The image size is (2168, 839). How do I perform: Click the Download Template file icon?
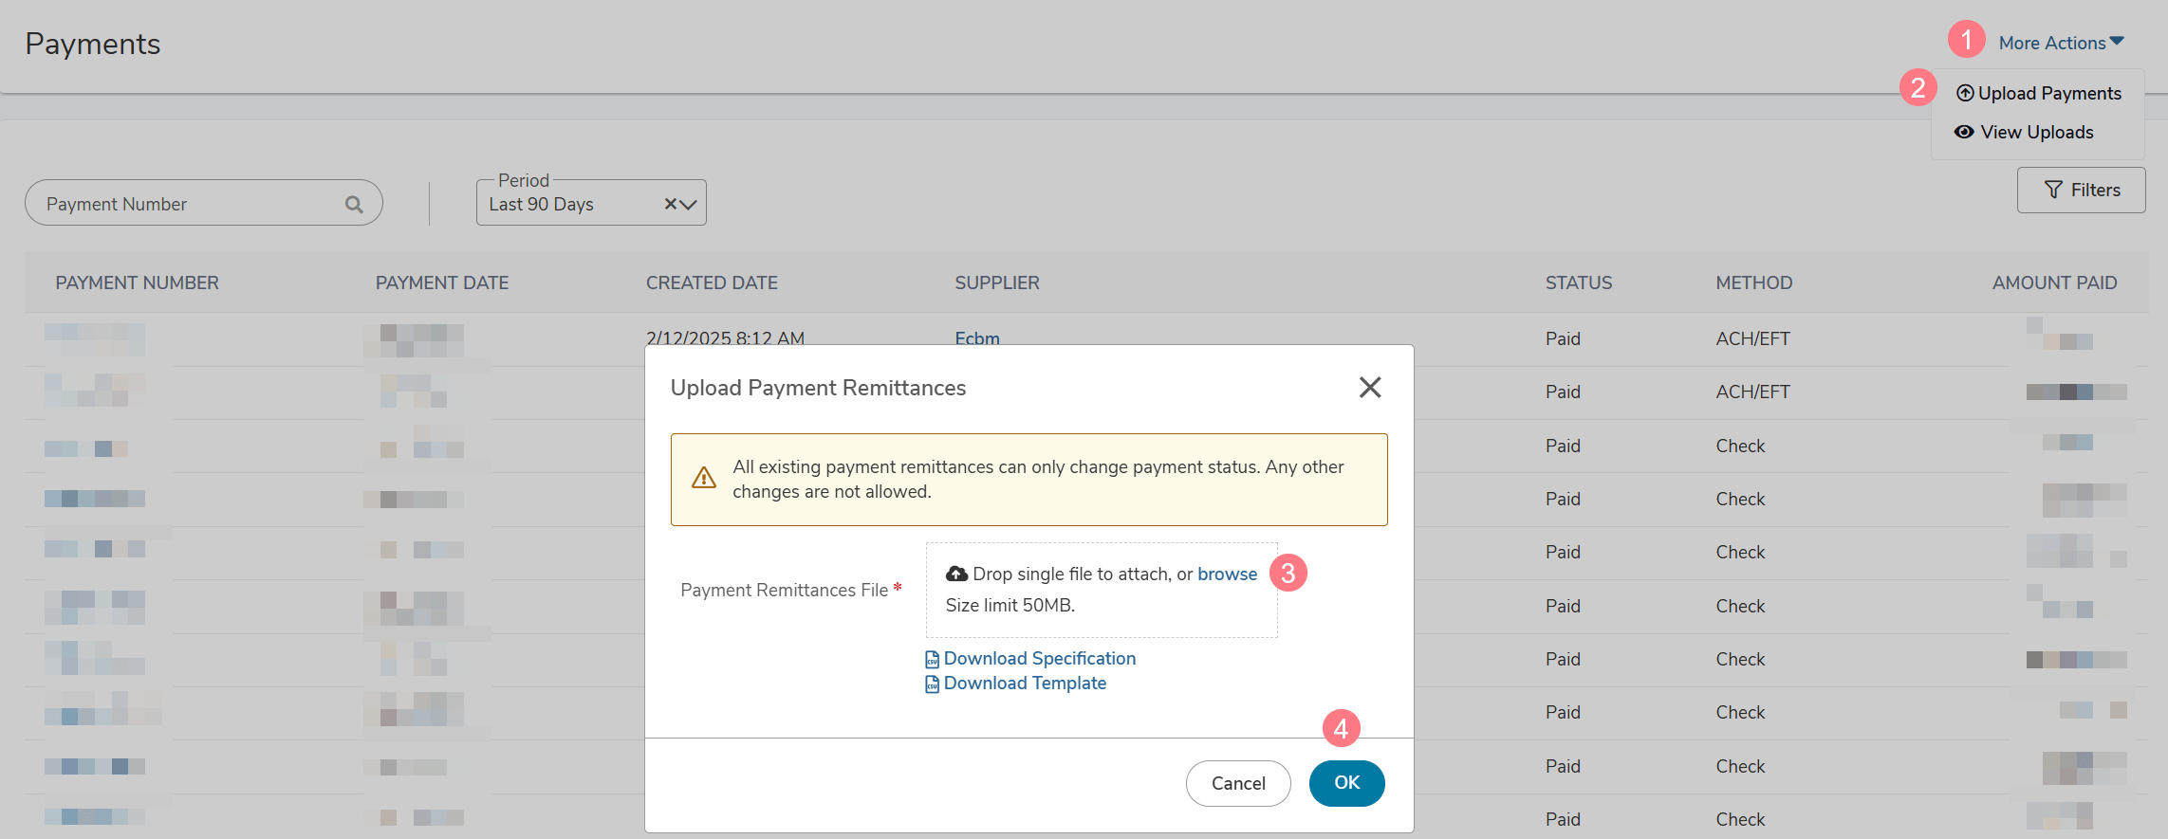(x=932, y=684)
